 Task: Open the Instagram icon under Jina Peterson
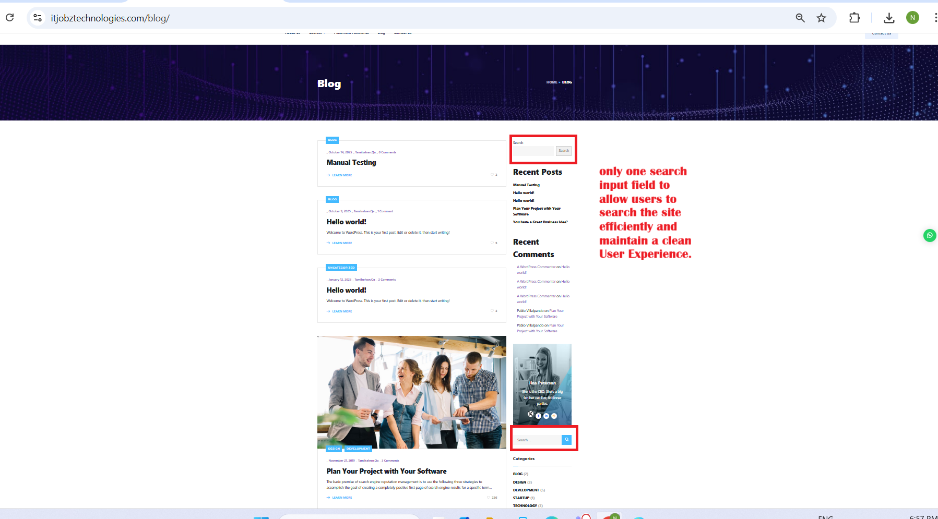(x=554, y=416)
